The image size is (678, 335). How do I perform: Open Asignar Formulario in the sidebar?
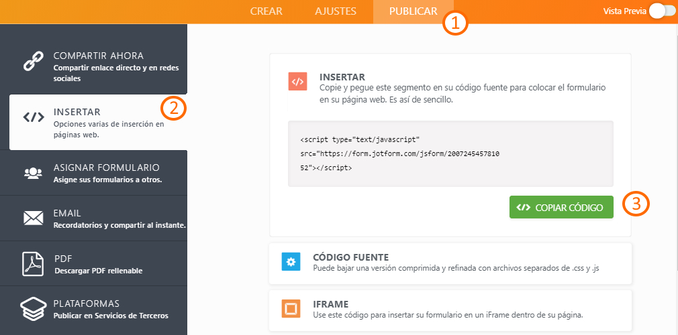pos(106,173)
